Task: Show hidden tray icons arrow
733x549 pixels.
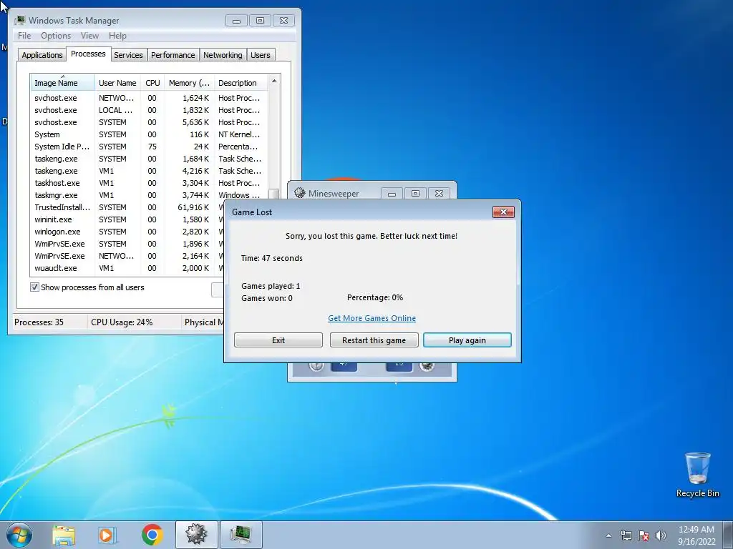Action: click(608, 535)
